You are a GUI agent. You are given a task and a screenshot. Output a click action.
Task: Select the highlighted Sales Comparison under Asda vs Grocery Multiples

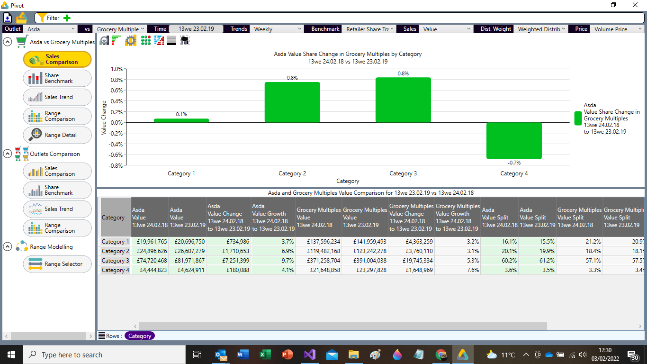[57, 59]
